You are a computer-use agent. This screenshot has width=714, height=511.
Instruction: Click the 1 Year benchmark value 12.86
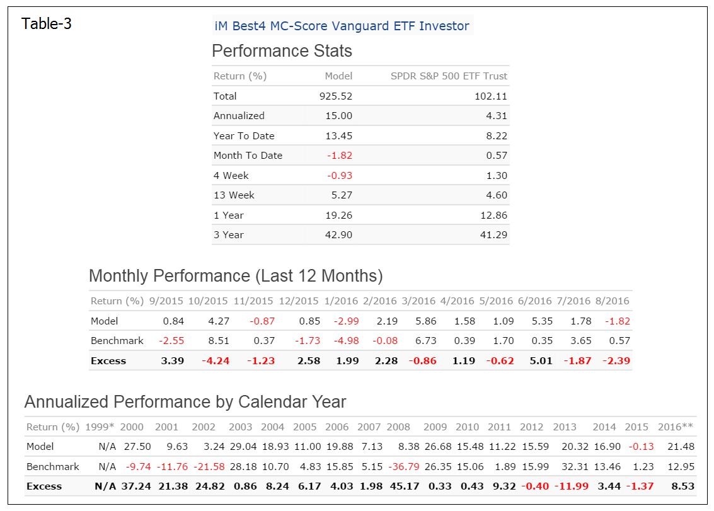pos(493,215)
